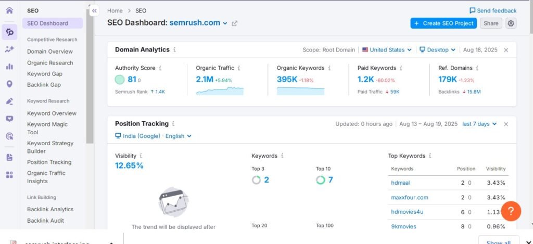
Task: Open the Reports document icon in left rail
Action: point(9,157)
